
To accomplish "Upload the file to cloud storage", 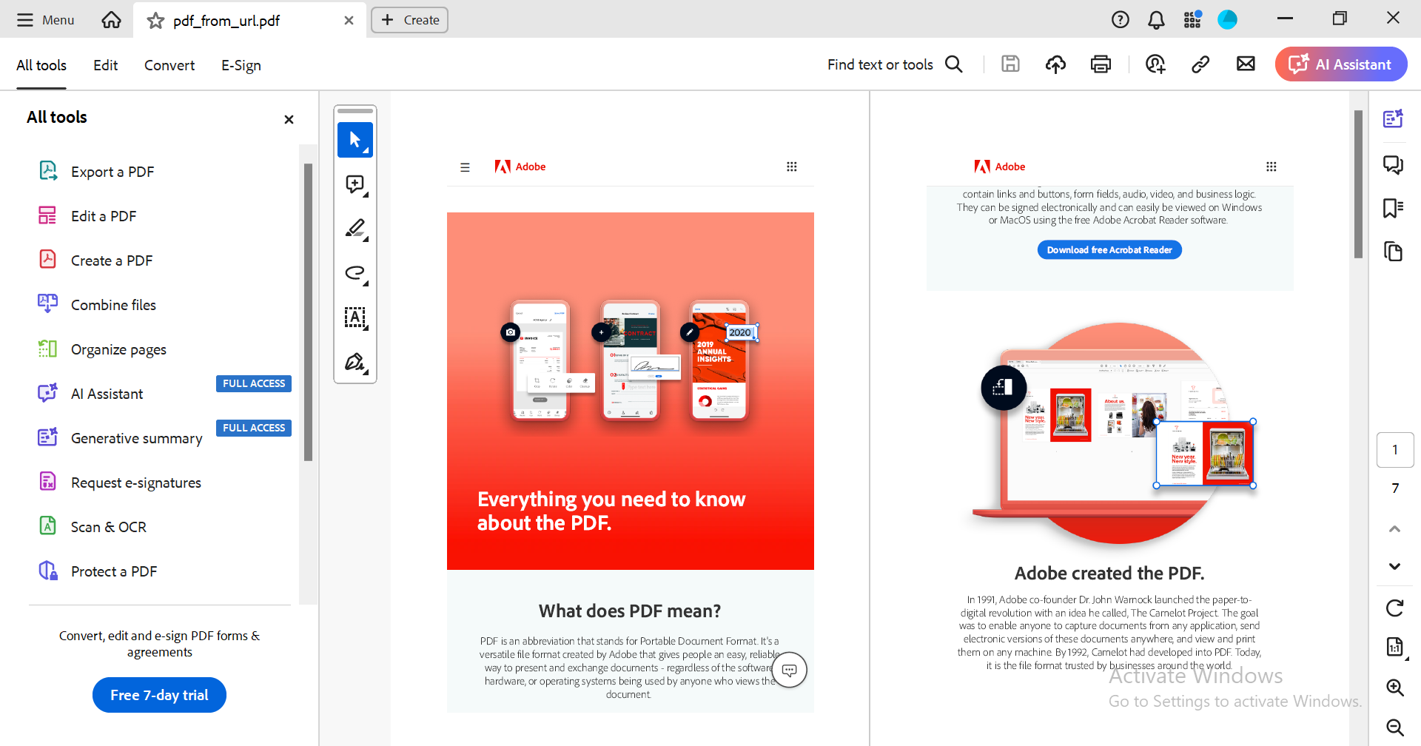I will [x=1055, y=64].
